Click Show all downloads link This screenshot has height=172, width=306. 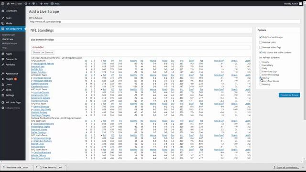287,167
